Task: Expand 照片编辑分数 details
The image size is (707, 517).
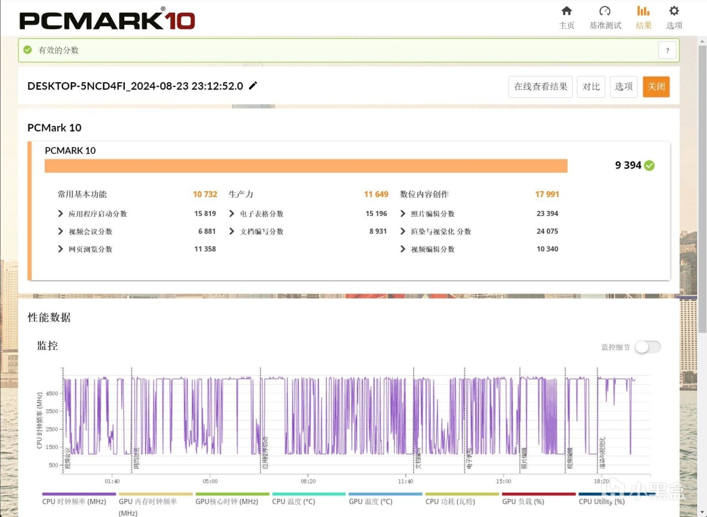Action: [x=403, y=214]
